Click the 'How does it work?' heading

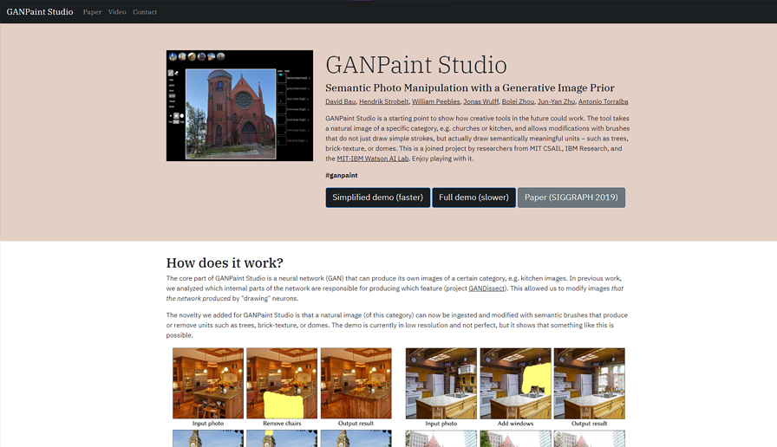point(225,262)
